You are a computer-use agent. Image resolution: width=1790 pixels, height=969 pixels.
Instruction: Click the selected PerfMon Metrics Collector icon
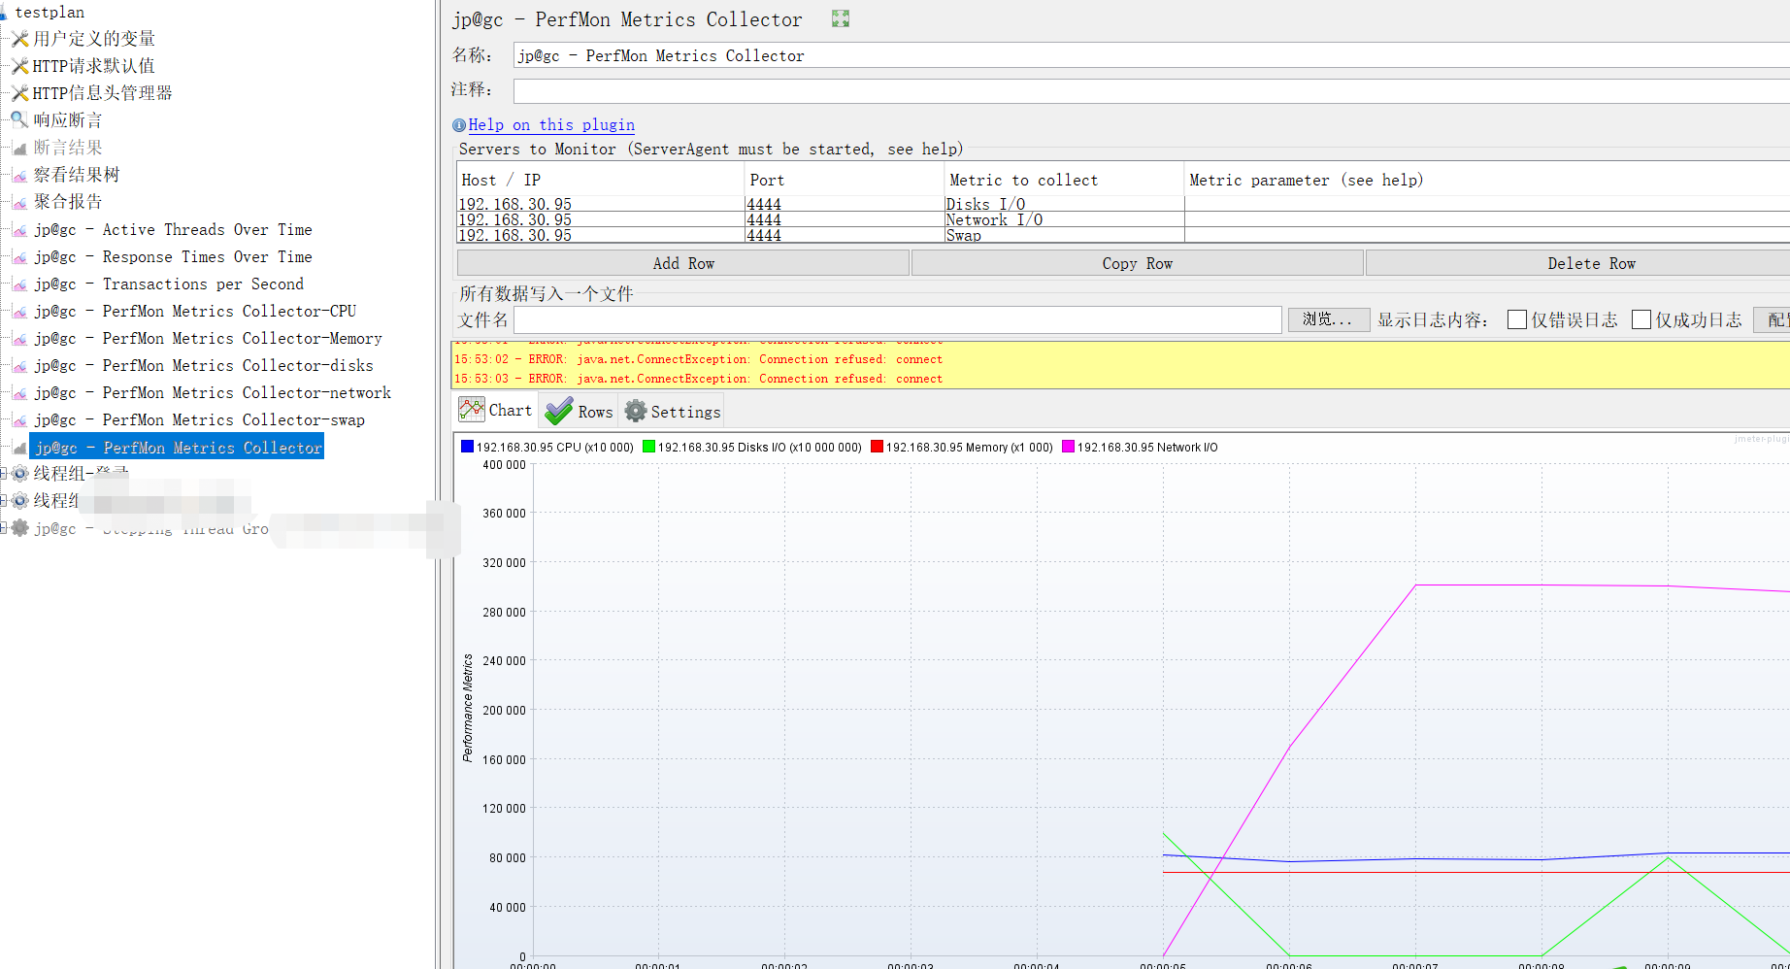[19, 448]
